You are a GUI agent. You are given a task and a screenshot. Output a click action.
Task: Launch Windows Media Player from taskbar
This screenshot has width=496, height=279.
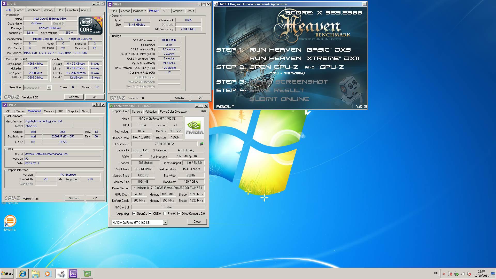(x=48, y=274)
